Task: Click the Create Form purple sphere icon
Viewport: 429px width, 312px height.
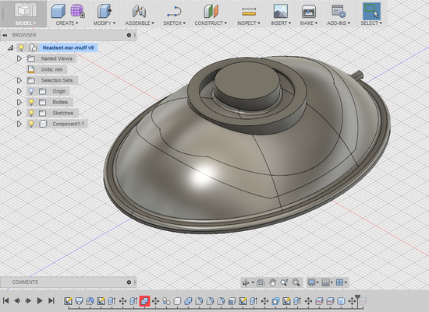Action: (77, 11)
